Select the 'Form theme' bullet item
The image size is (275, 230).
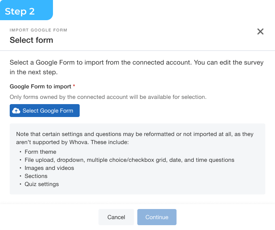40,152
